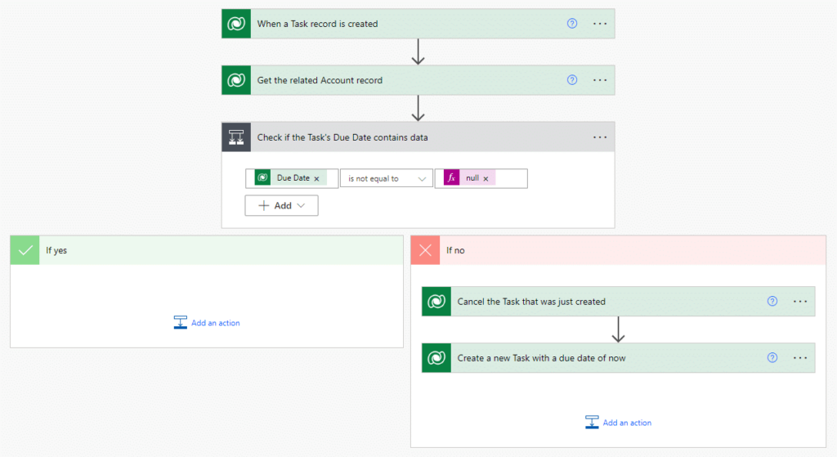837x457 pixels.
Task: Open help for 'Create a new Task' action
Action: pos(772,357)
